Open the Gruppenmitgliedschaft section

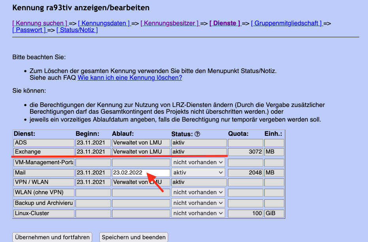tap(287, 23)
